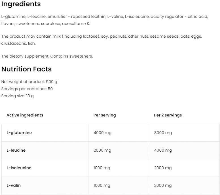Select the L-isoleucine row label
Image resolution: width=220 pixels, height=195 pixels.
point(19,168)
